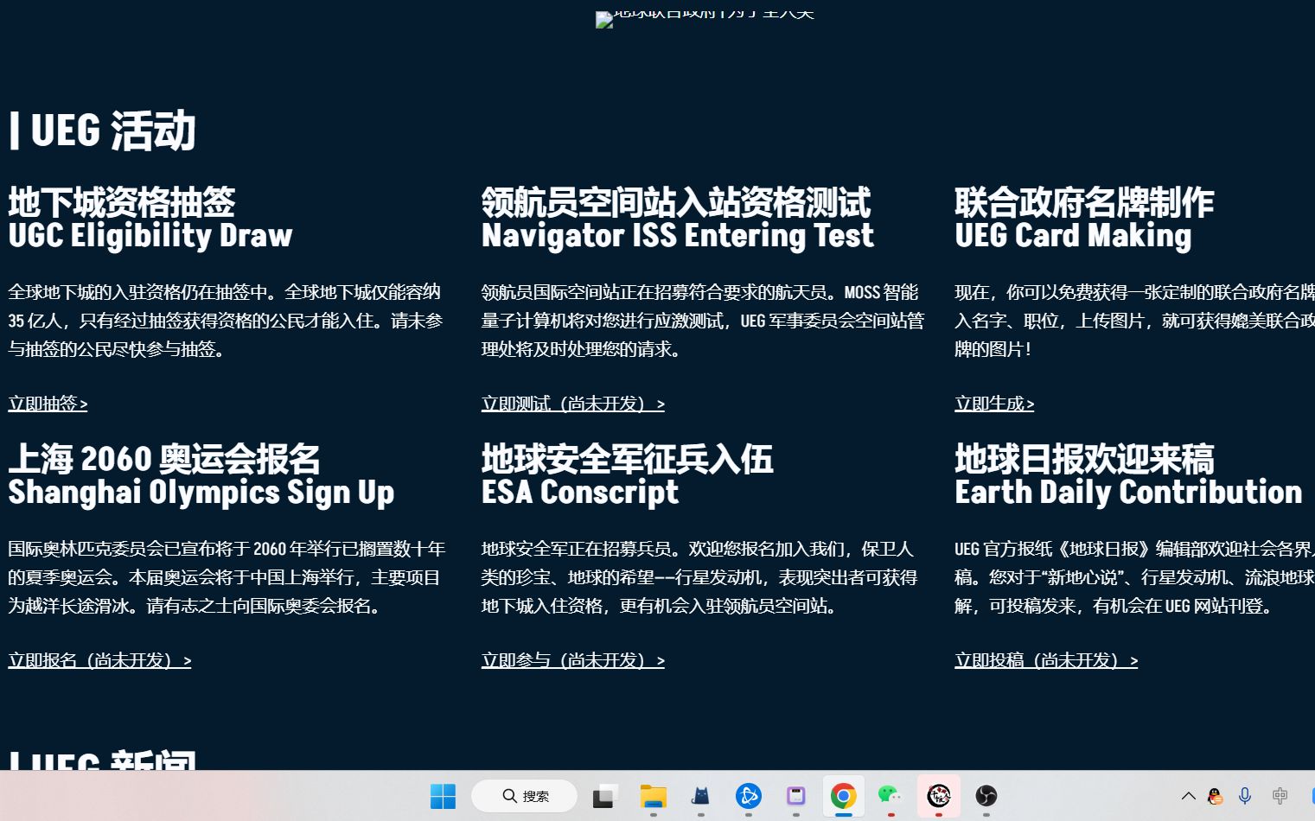The image size is (1315, 821).
Task: Follow the 立即投稿（尚未开发） link
Action: pyautogui.click(x=1046, y=660)
